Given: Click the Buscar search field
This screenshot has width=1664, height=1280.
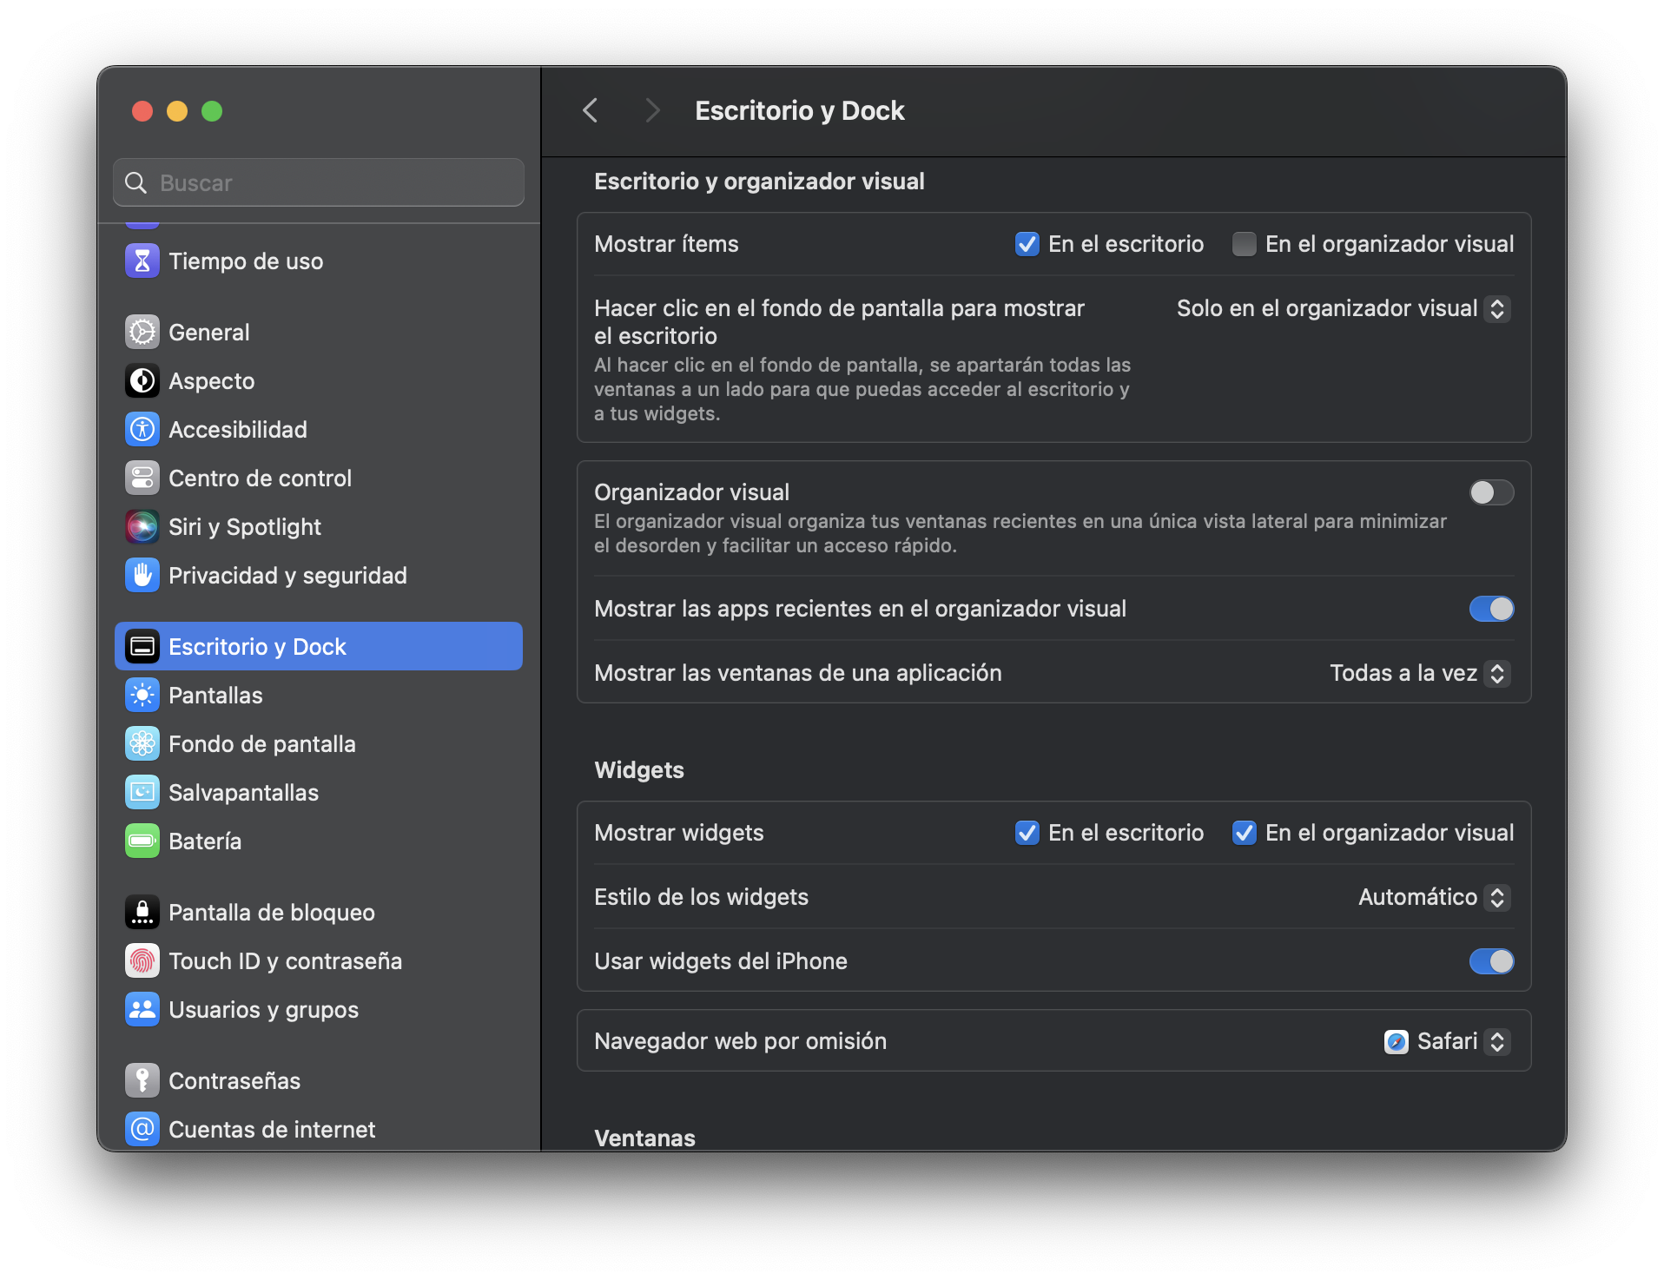Looking at the screenshot, I should [319, 183].
